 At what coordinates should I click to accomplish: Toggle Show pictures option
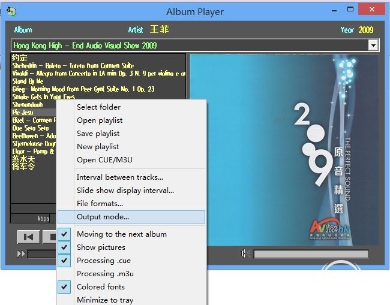[x=131, y=247]
